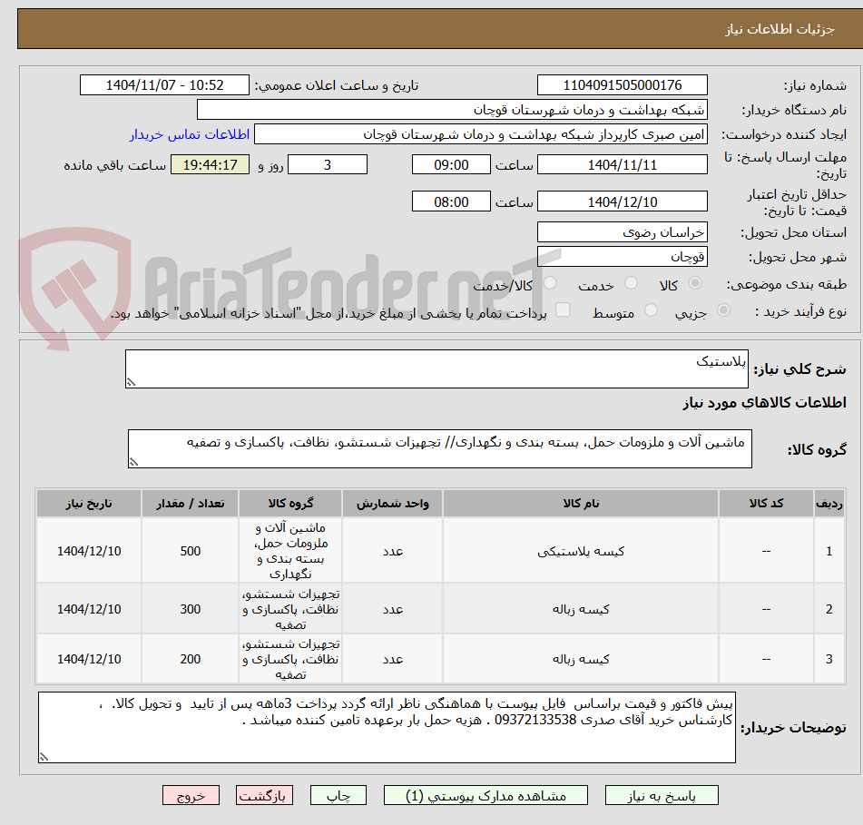Screen dimensions: 863x825
Task: Click the resize handle of گروه کالا box
Action: pos(133,462)
